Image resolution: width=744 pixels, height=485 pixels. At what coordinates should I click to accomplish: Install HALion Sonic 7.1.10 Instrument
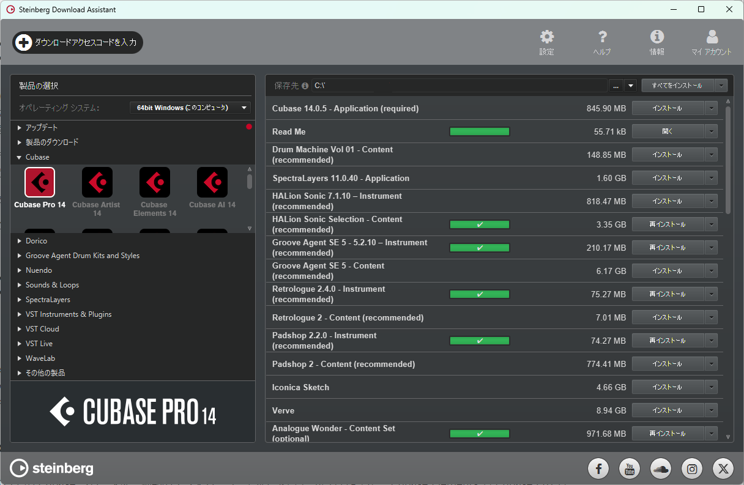(668, 201)
